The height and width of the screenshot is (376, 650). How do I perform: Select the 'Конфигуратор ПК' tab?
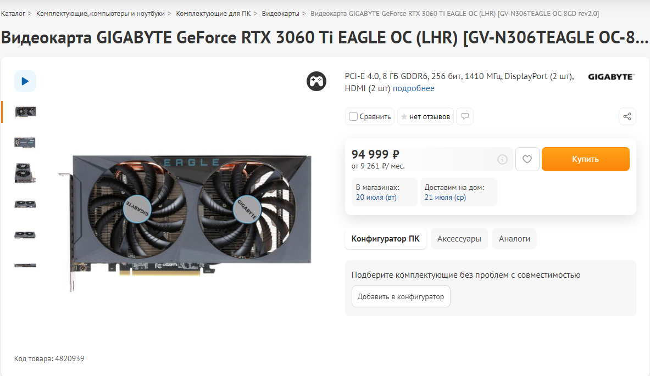tap(386, 239)
